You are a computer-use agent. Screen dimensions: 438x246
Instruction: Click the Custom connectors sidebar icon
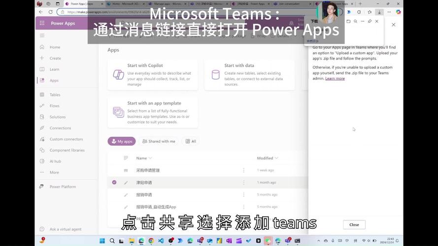click(42, 139)
